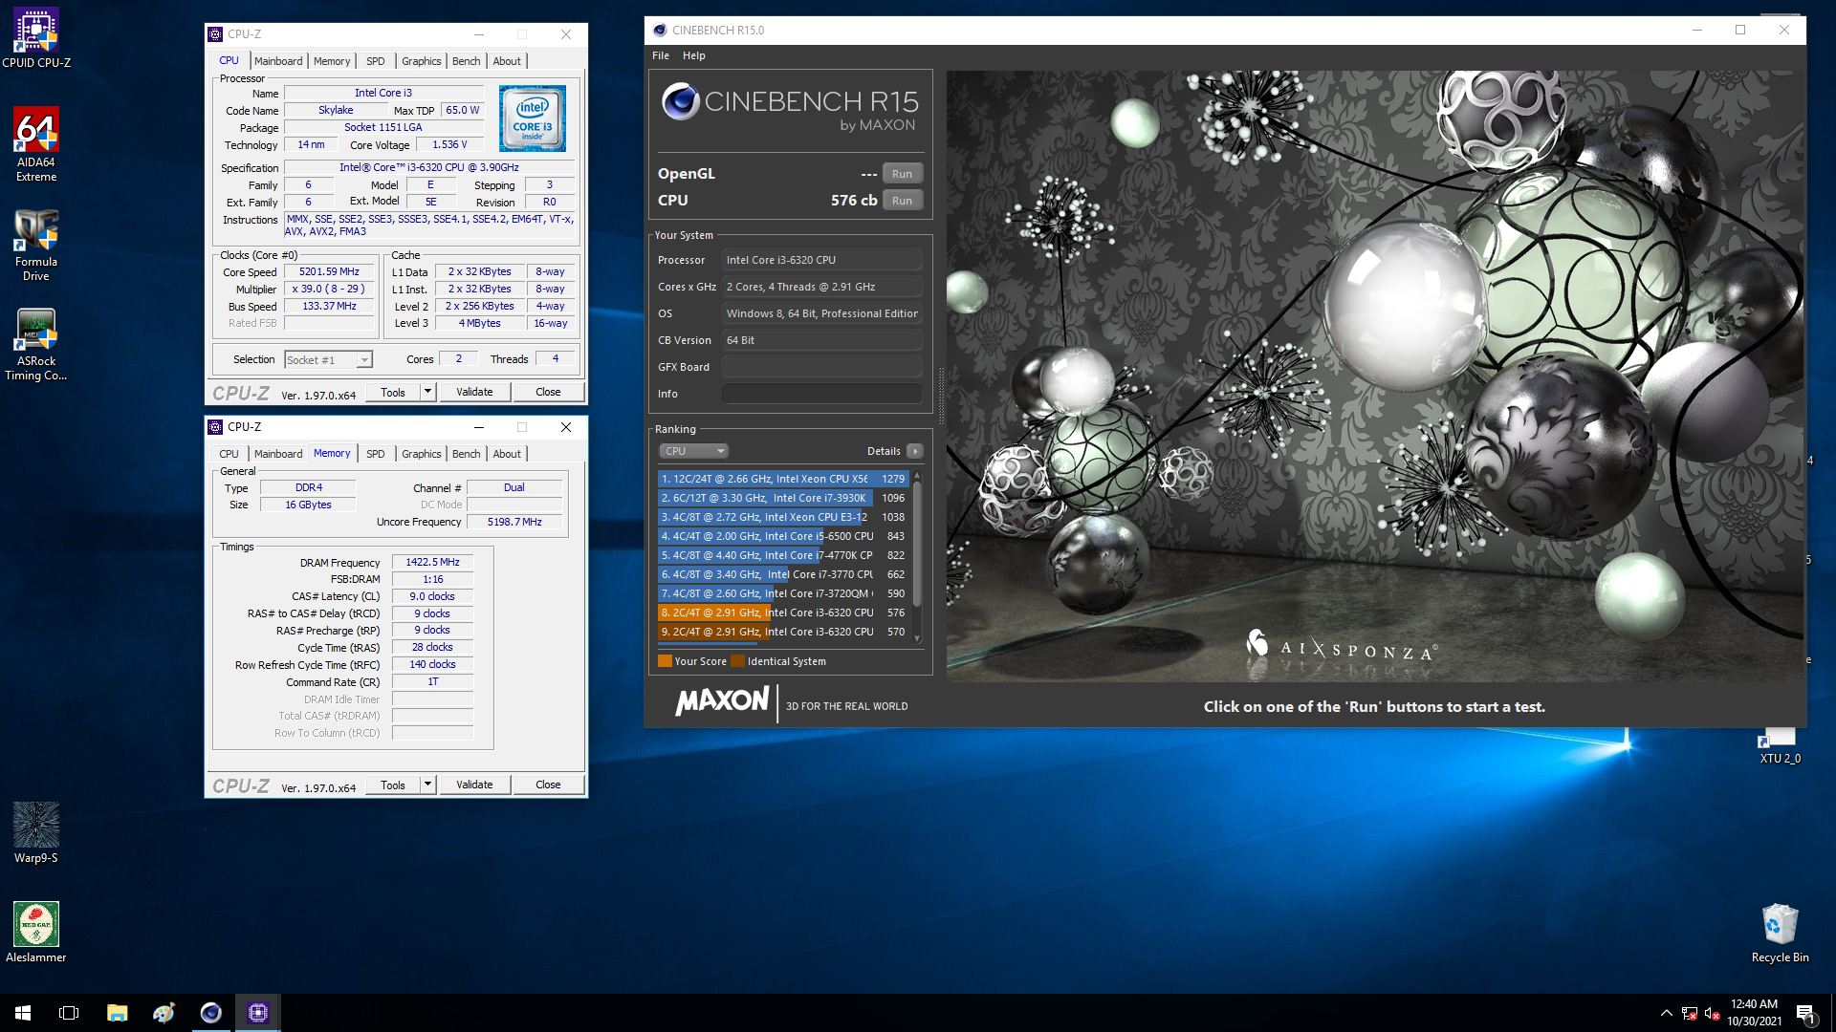Open network status in the system tray

pyautogui.click(x=1690, y=1013)
